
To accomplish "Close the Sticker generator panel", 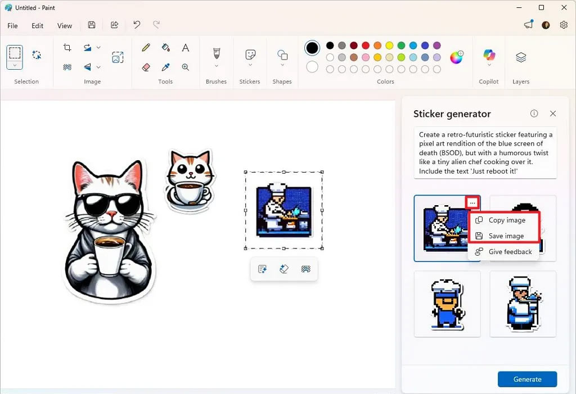I will coord(553,114).
